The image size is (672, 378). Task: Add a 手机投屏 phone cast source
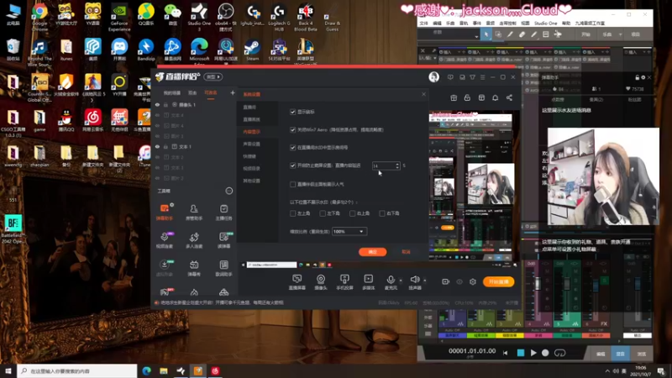click(x=344, y=282)
